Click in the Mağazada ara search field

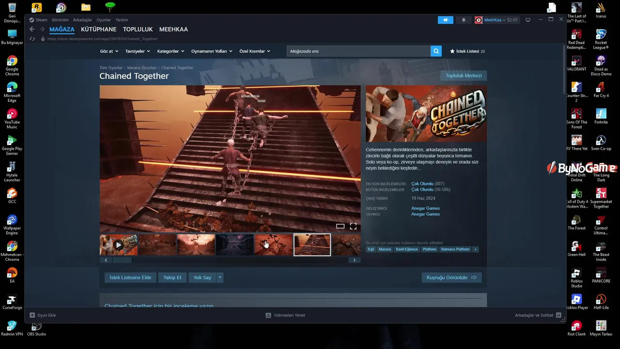(x=358, y=51)
